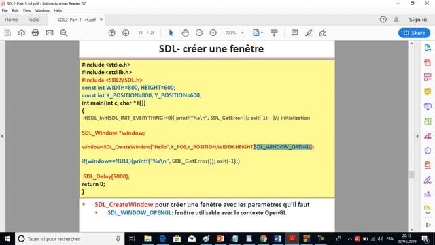Switch to the Tools tab
Image resolution: width=435 pixels, height=245 pixels.
coord(33,20)
